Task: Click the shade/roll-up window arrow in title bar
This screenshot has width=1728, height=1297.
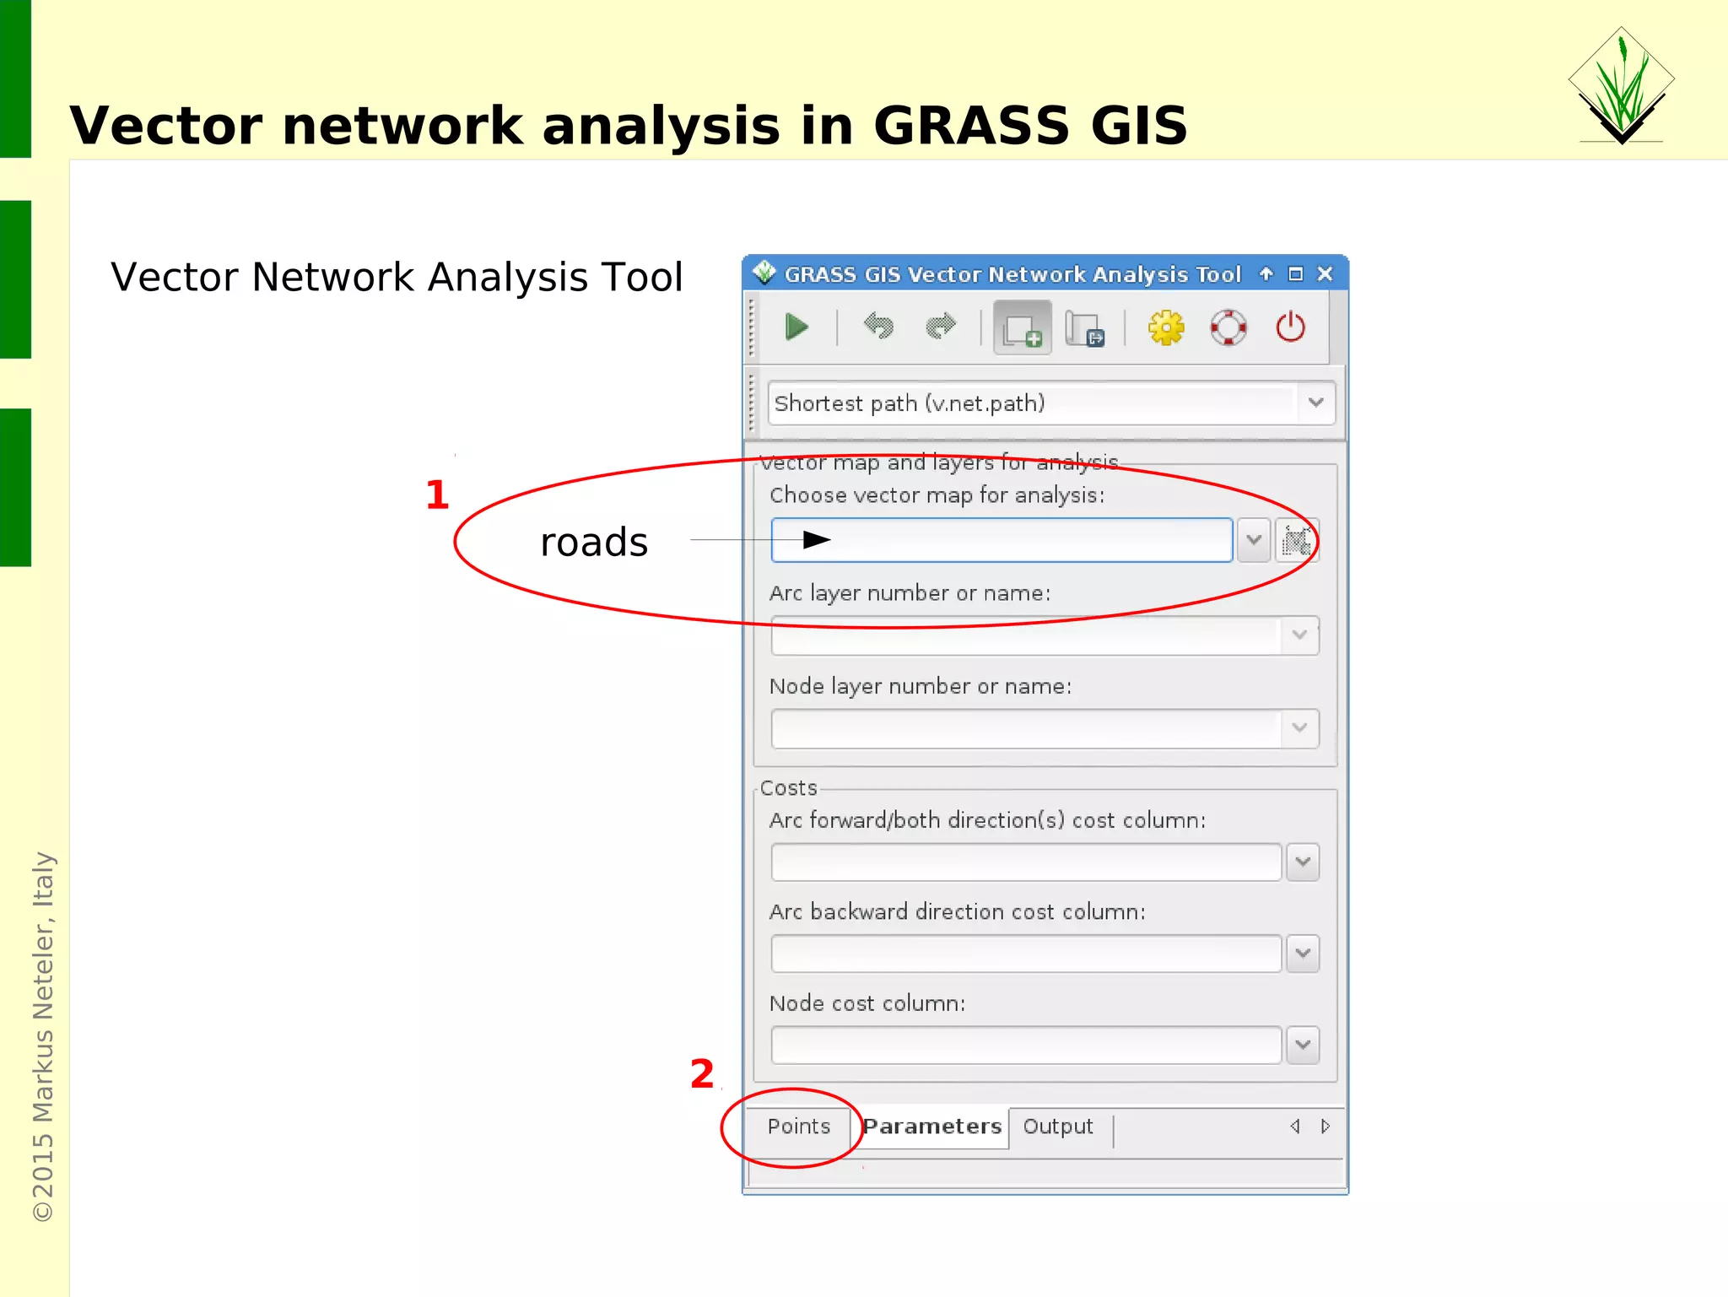Action: (1266, 273)
